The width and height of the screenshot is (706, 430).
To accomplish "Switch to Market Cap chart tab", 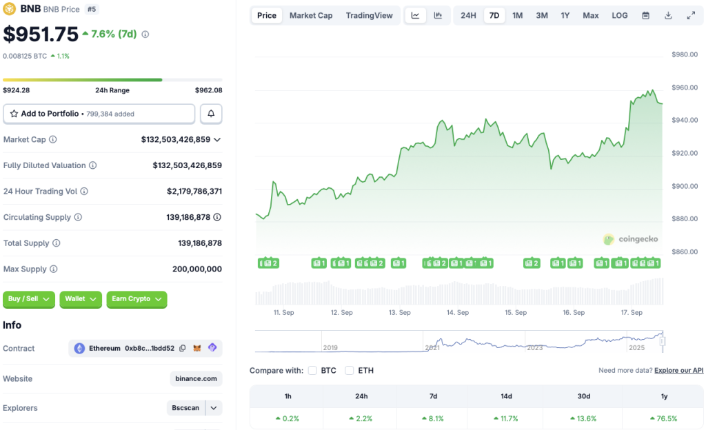I will point(311,15).
